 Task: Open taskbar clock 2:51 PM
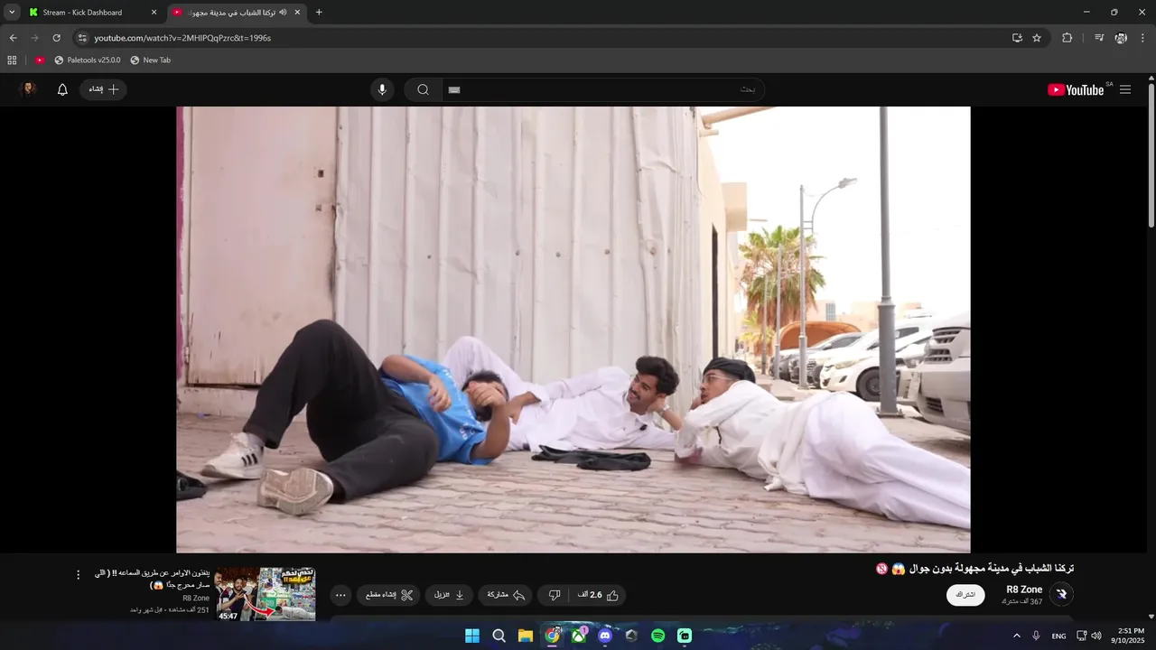(1130, 636)
